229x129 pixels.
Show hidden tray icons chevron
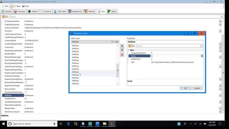coord(191,124)
